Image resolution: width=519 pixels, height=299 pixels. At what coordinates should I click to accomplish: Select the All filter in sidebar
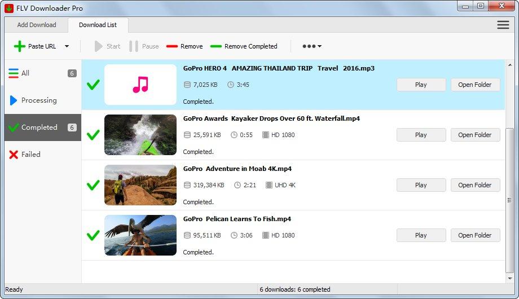(x=42, y=73)
